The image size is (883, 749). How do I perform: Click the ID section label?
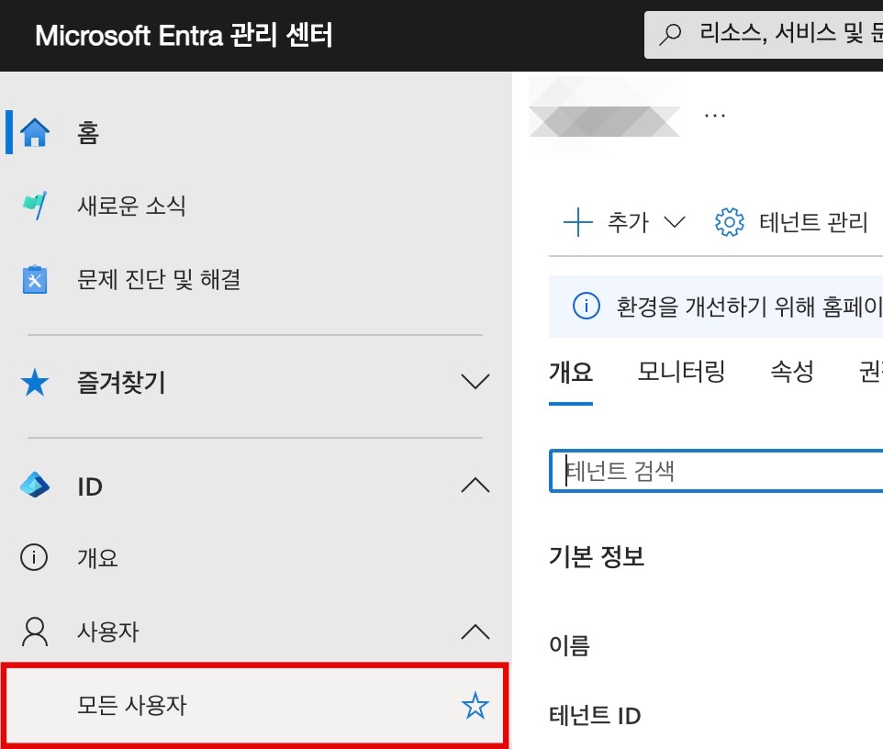click(90, 486)
